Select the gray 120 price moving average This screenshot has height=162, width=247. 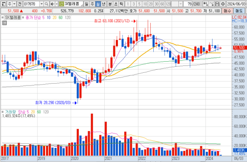click(x=67, y=17)
